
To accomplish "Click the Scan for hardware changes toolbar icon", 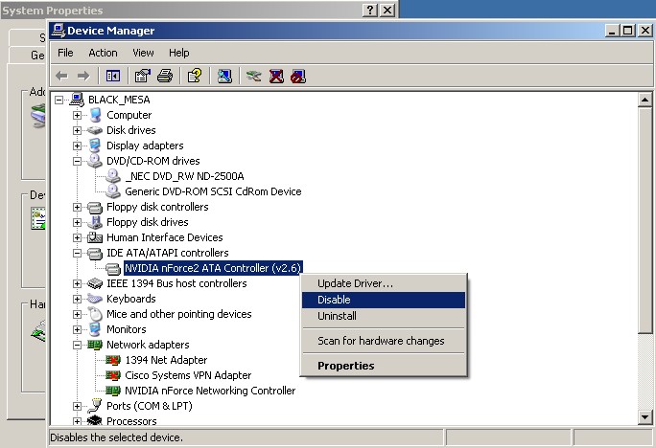I will [x=223, y=76].
